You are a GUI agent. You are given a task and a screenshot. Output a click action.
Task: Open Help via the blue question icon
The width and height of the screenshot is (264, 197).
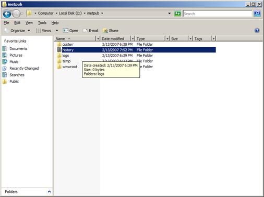tap(257, 31)
